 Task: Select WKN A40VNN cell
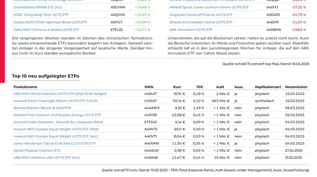[x=152, y=143]
